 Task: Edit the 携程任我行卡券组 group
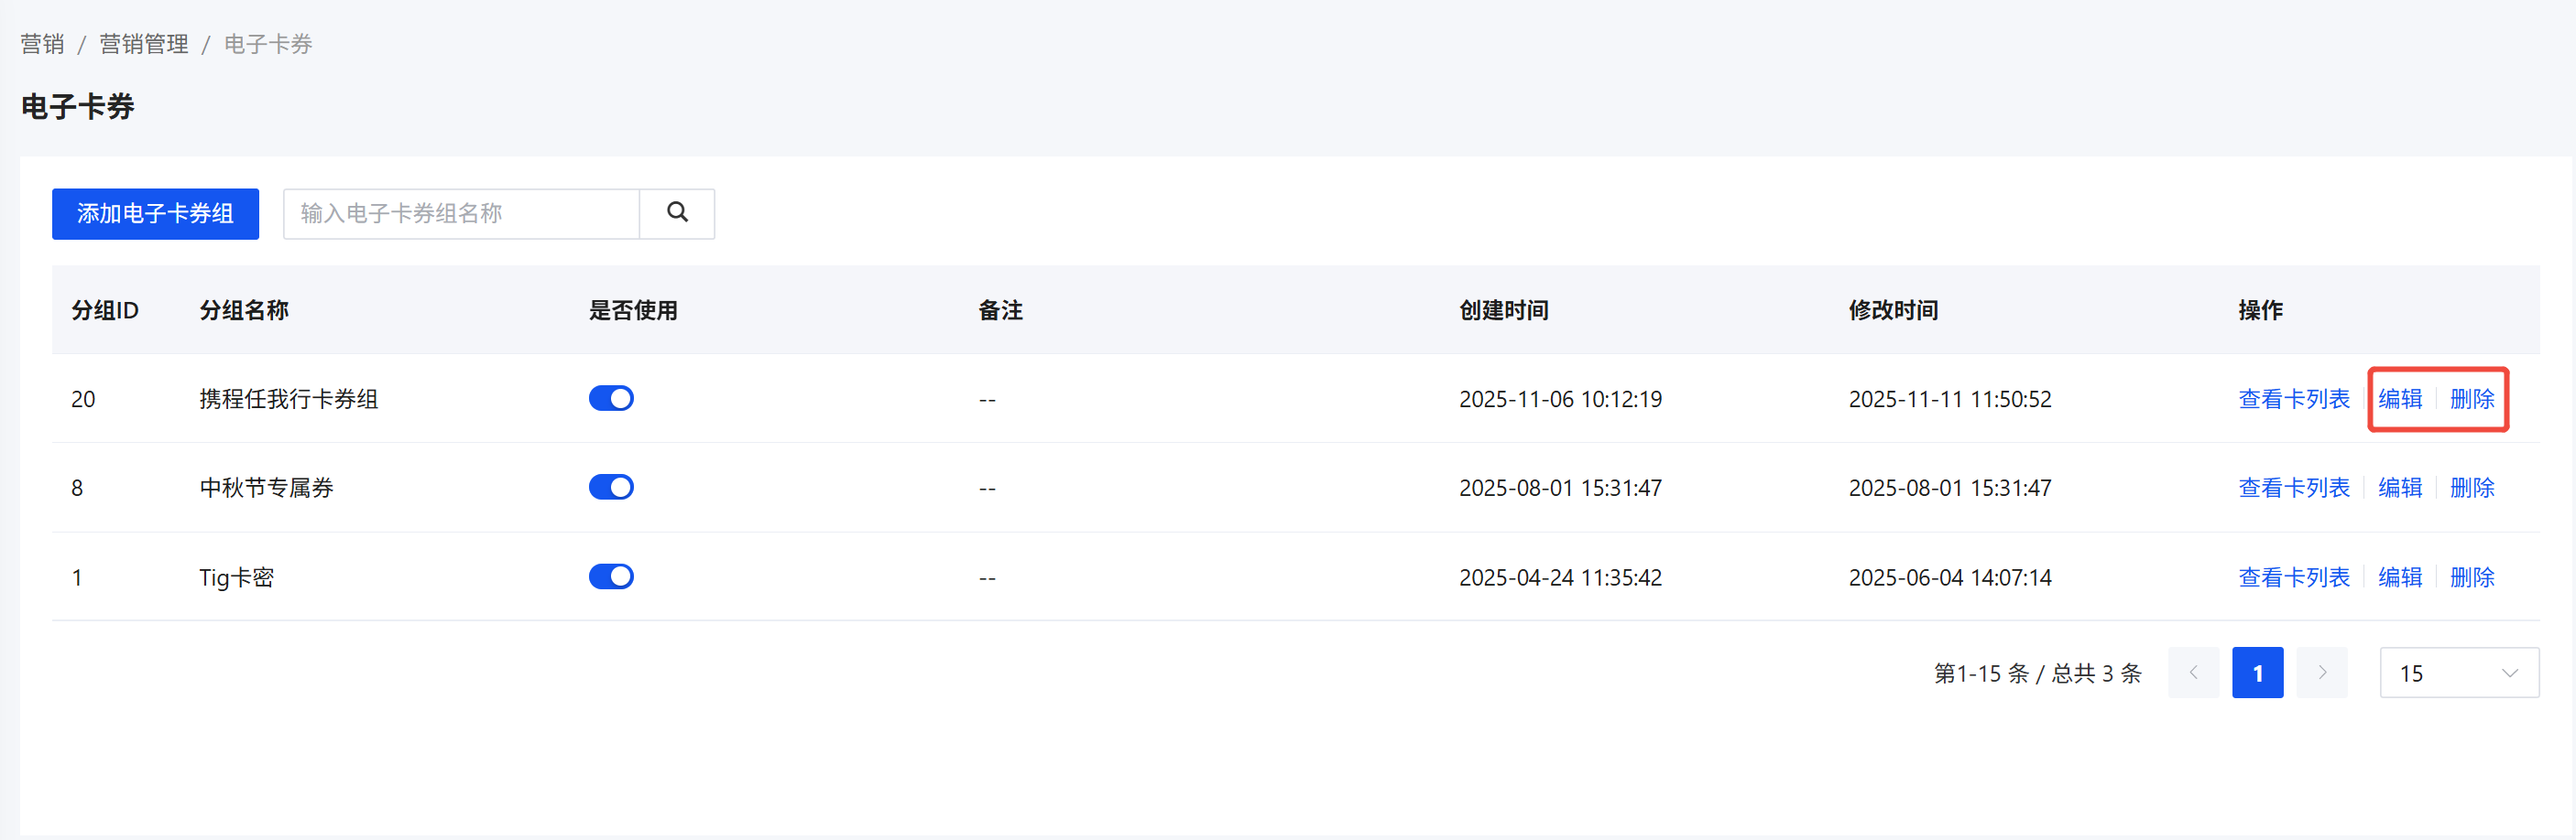click(2399, 400)
